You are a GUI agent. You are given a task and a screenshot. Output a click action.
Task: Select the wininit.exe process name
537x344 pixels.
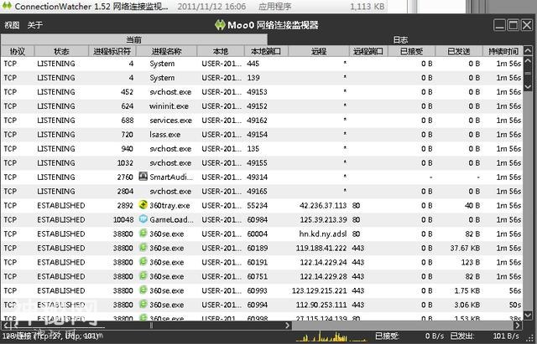[169, 106]
